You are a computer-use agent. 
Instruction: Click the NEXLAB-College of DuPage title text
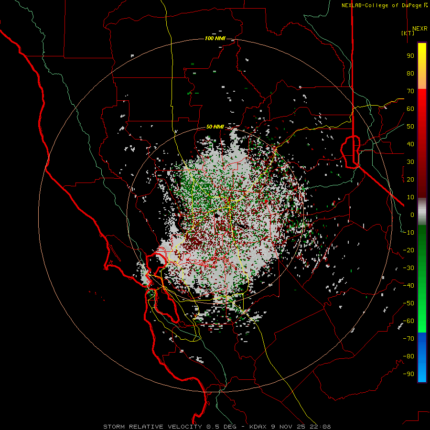click(385, 5)
